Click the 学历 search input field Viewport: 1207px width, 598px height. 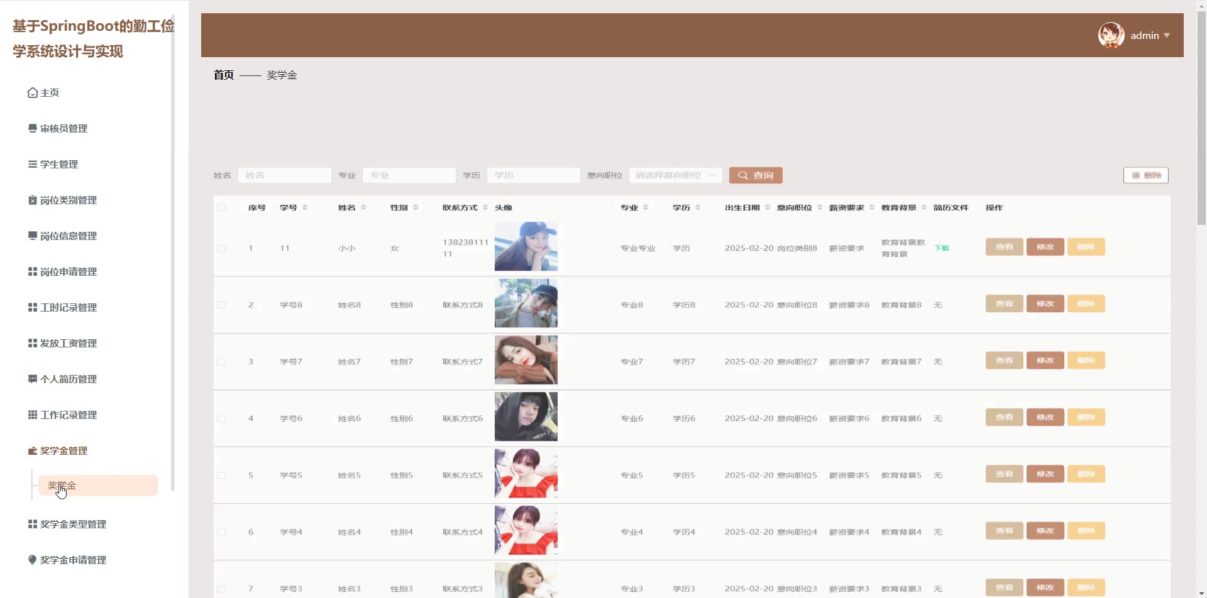[534, 175]
